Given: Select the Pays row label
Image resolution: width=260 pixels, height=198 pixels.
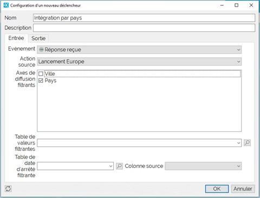Looking at the screenshot, I should [x=50, y=81].
